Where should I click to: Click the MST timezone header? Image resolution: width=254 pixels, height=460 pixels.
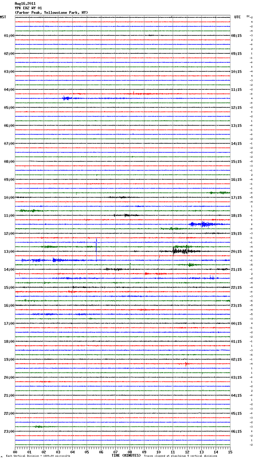click(x=3, y=17)
